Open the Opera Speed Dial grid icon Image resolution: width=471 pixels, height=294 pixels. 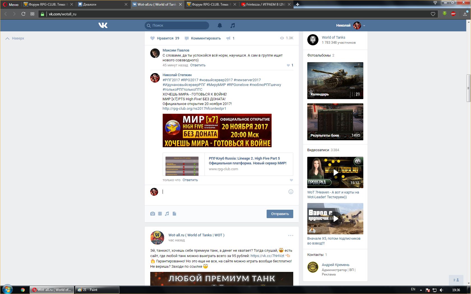[x=32, y=14]
